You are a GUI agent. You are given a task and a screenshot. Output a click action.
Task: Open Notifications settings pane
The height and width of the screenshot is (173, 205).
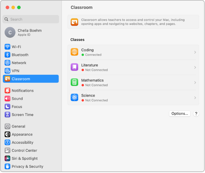pos(22,91)
